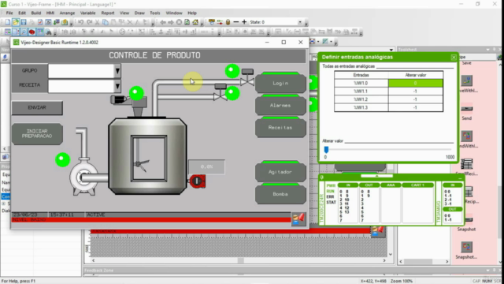Click the Refresh page toolbar icon
This screenshot has height=284, width=504.
[x=187, y=22]
